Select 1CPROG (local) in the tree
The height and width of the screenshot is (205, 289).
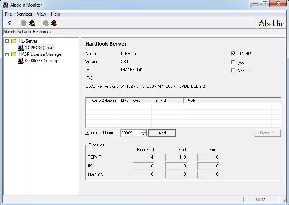tap(40, 48)
